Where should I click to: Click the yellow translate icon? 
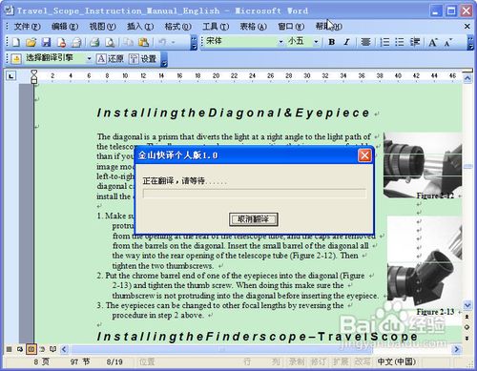coord(16,59)
